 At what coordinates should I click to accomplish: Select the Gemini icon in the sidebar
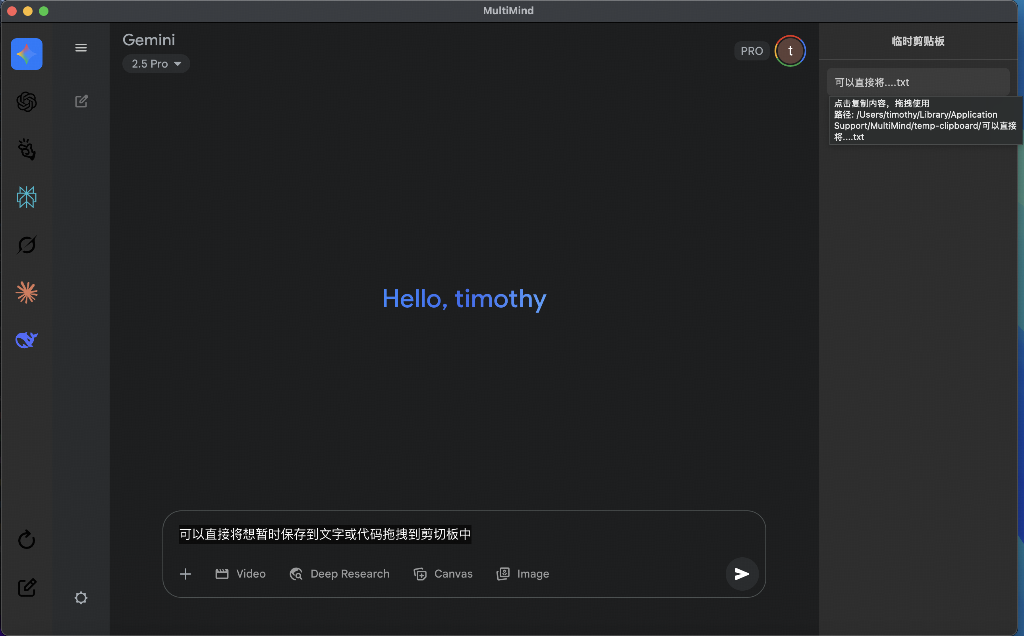coord(27,54)
